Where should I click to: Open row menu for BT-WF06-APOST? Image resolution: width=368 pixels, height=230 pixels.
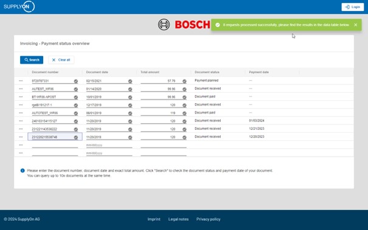pos(21,96)
